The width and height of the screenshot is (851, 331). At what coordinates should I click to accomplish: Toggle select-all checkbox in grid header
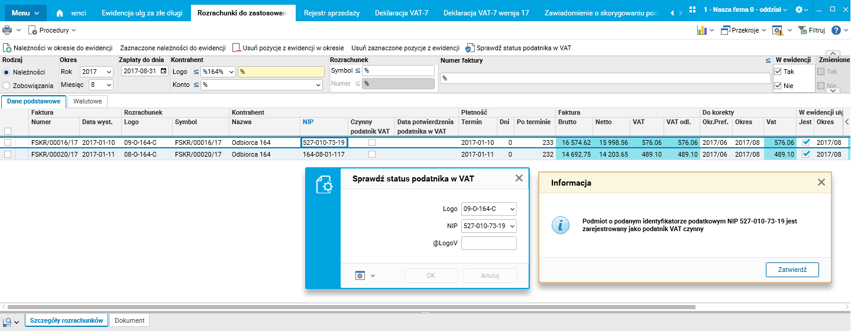pos(8,131)
